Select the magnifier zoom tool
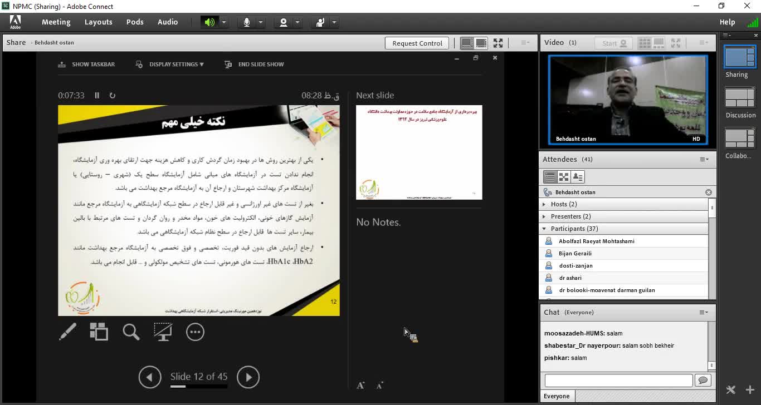 (131, 332)
